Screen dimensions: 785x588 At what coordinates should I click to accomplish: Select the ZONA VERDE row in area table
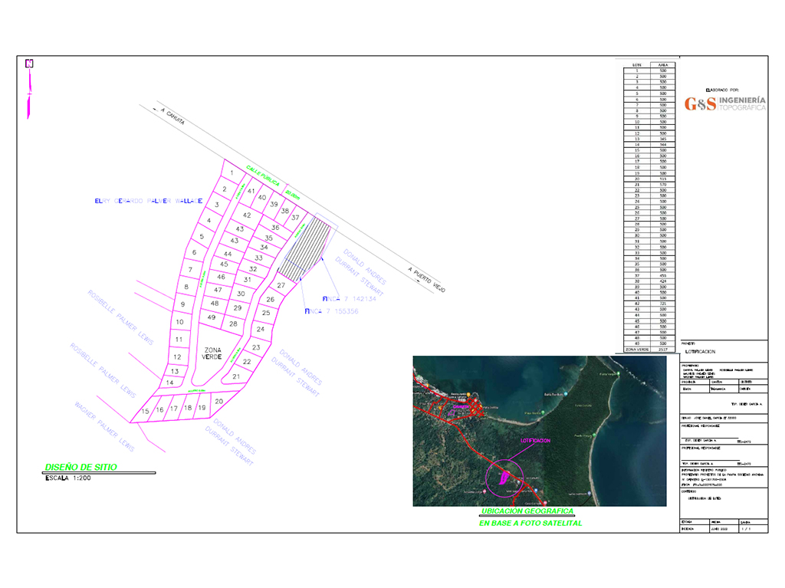pyautogui.click(x=649, y=350)
